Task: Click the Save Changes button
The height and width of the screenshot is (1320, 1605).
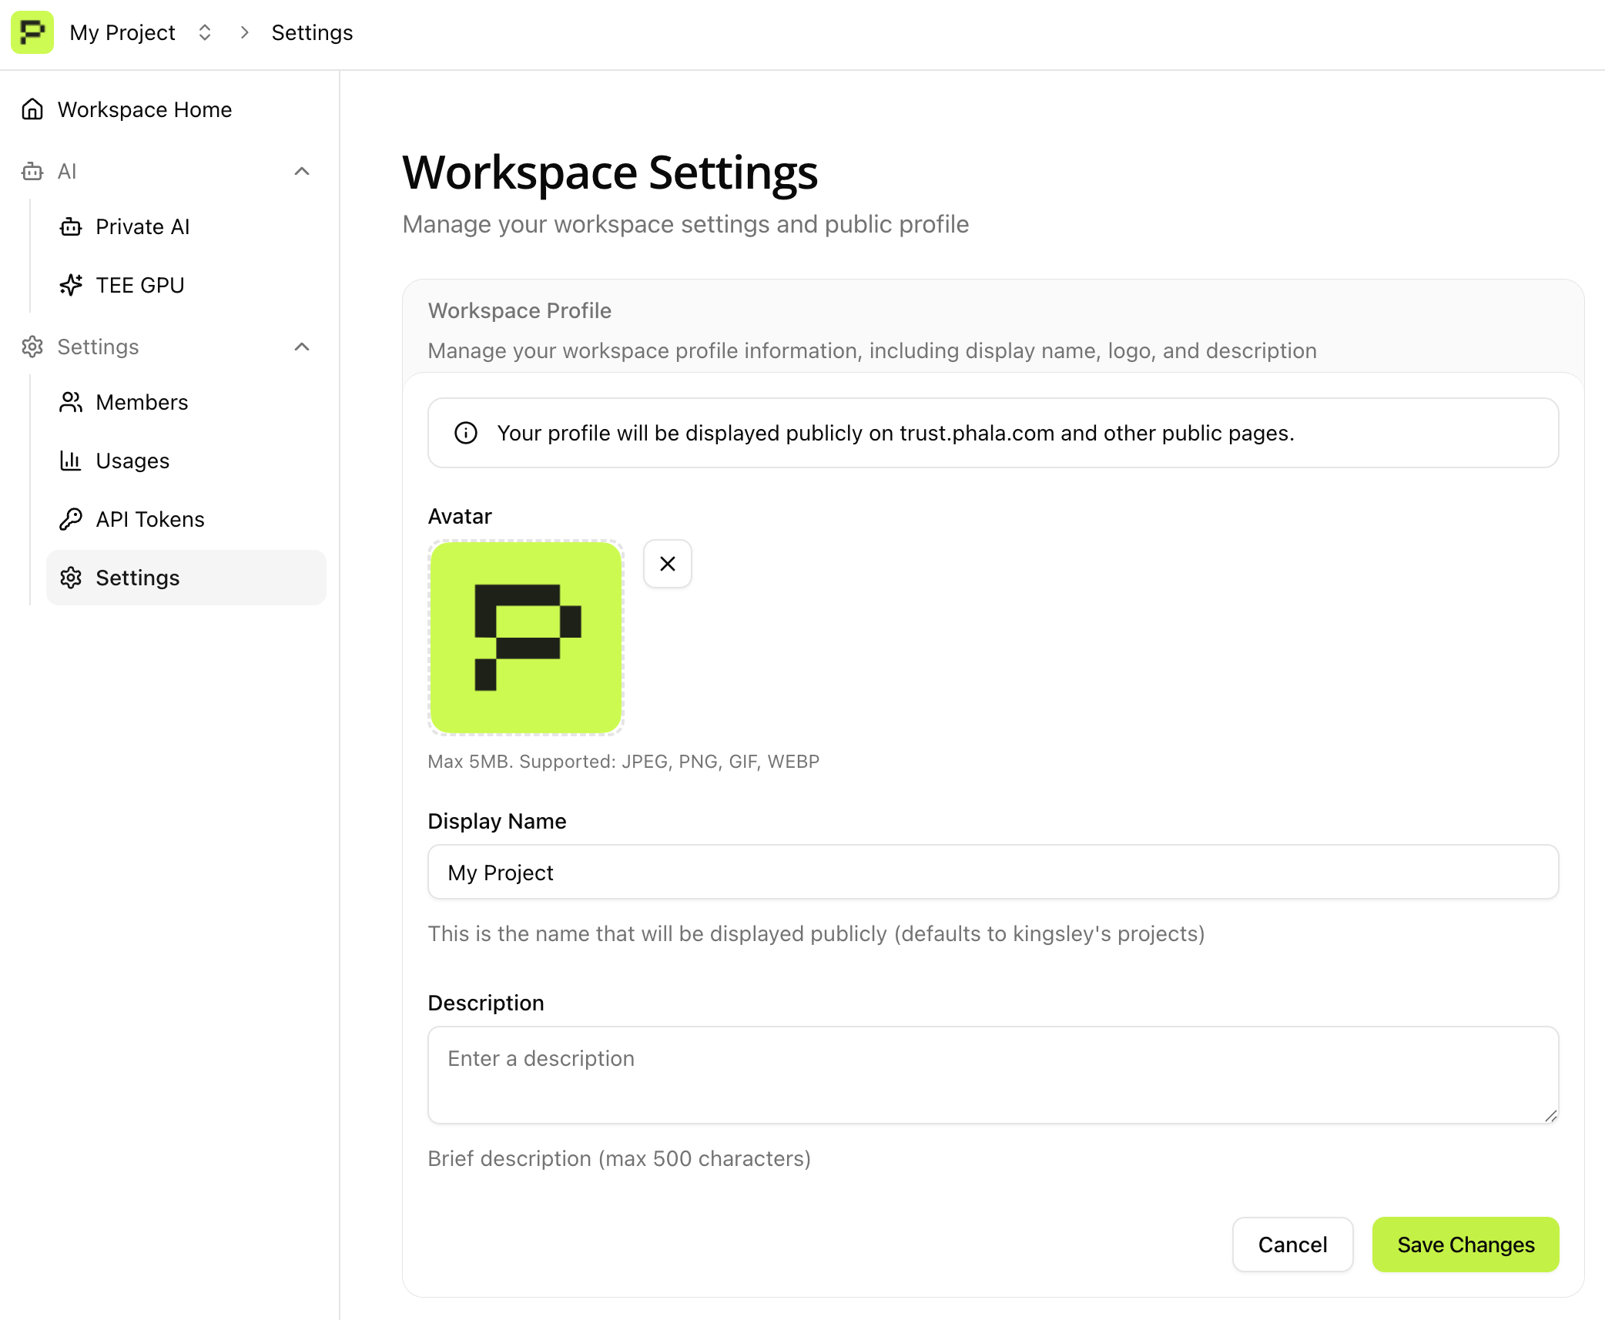Action: pyautogui.click(x=1465, y=1245)
